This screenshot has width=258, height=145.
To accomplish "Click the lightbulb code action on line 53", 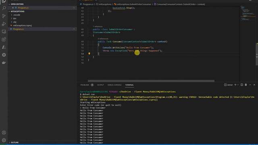I will (x=89, y=54).
